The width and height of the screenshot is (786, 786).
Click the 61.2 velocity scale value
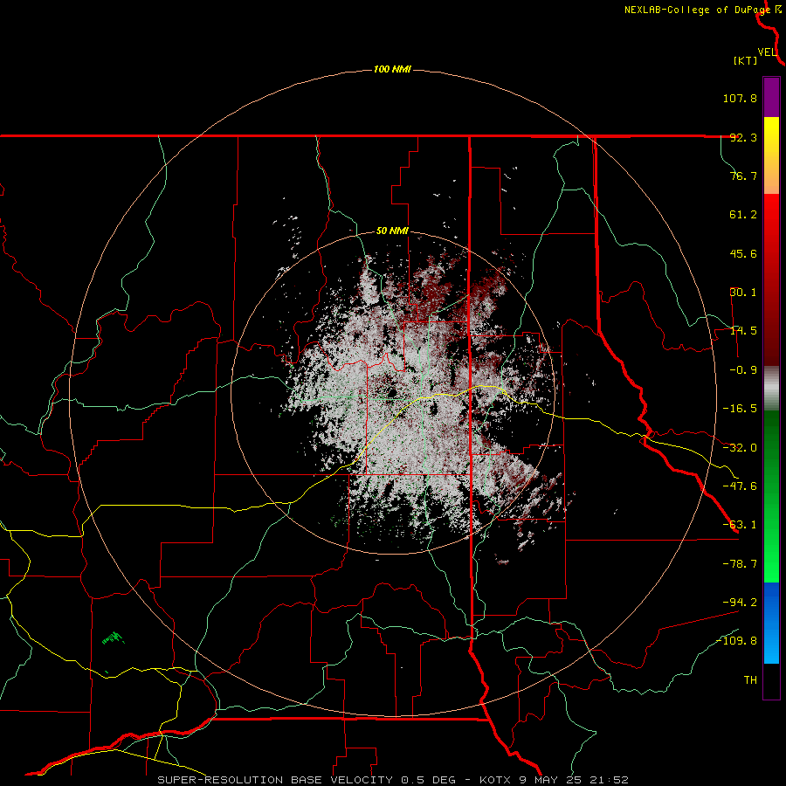tap(743, 215)
